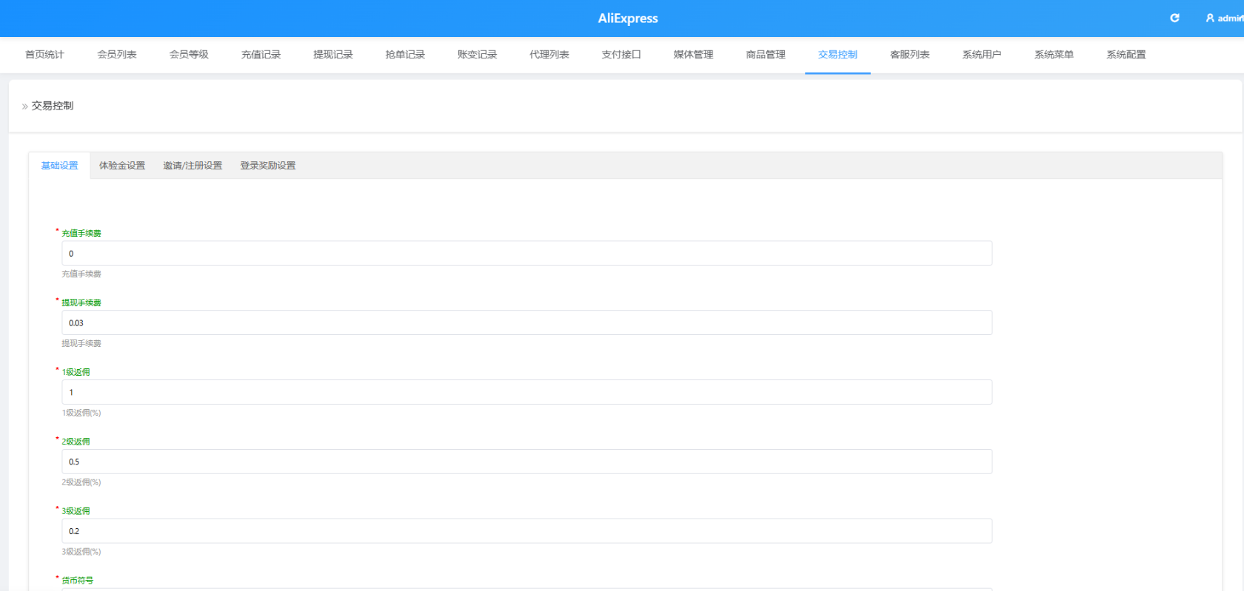Image resolution: width=1244 pixels, height=591 pixels.
Task: Click the refresh icon in the header
Action: [x=1174, y=18]
